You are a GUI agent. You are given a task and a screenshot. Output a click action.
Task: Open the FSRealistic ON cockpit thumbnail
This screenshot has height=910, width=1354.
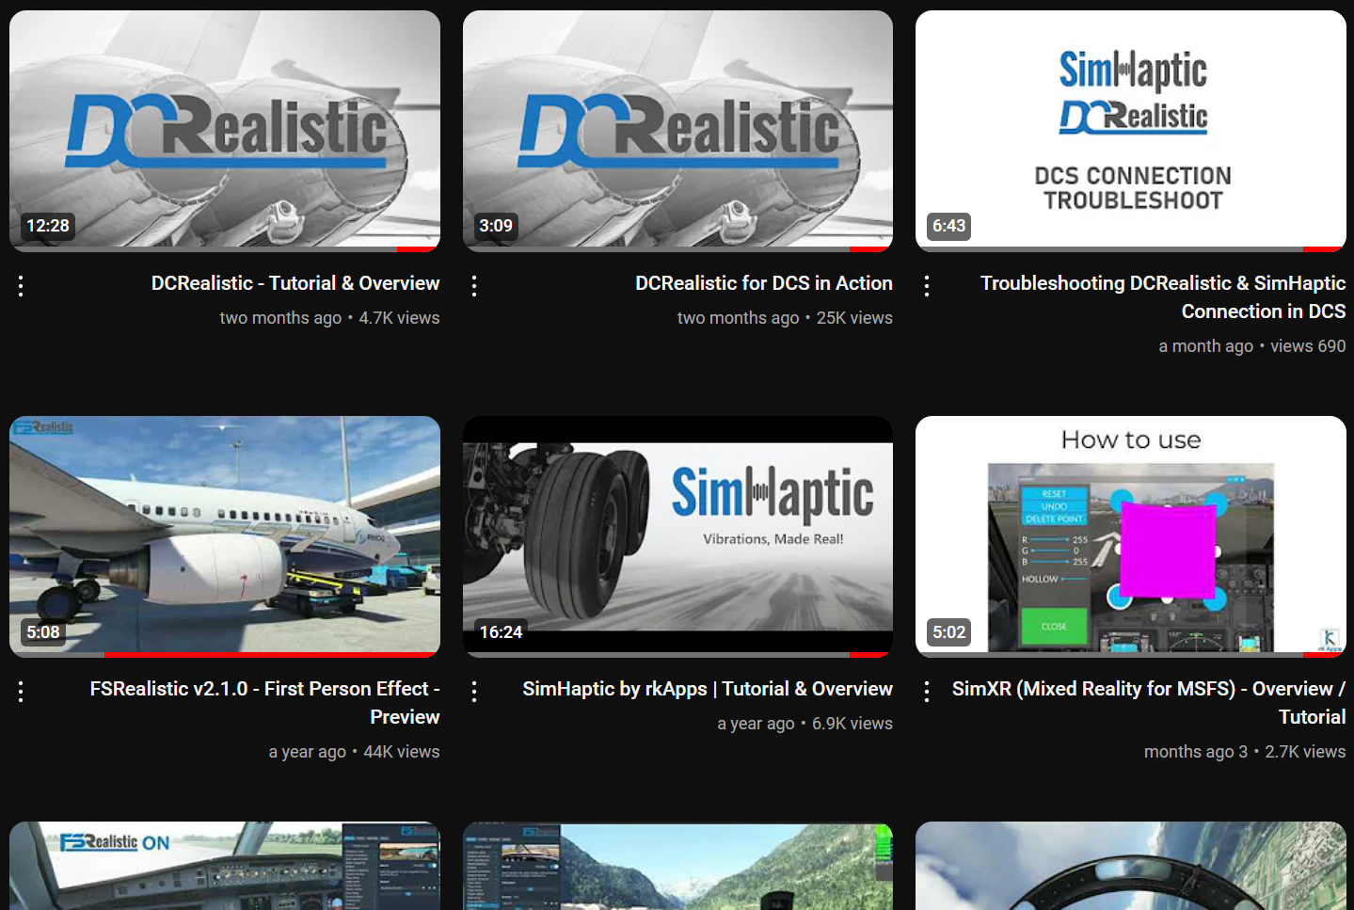pyautogui.click(x=225, y=866)
